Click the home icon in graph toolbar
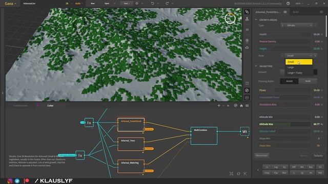The image size is (328, 184). tap(241, 106)
